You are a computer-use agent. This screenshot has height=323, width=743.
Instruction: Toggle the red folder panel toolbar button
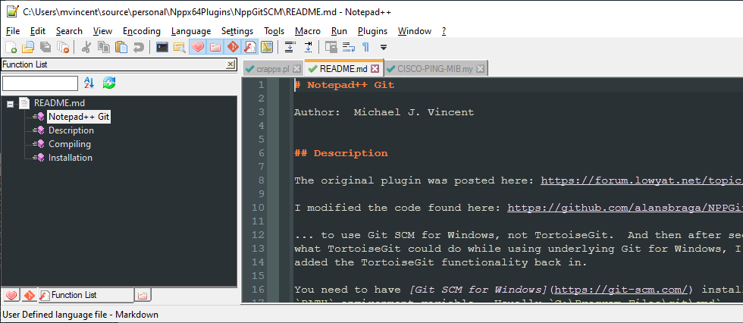(x=215, y=47)
